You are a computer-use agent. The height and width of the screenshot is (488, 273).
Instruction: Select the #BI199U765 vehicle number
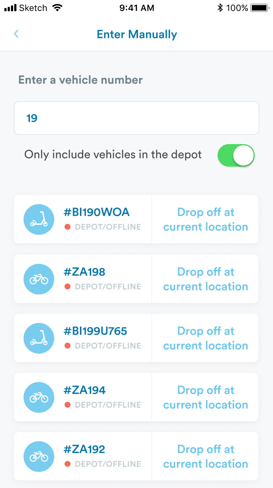point(96,331)
